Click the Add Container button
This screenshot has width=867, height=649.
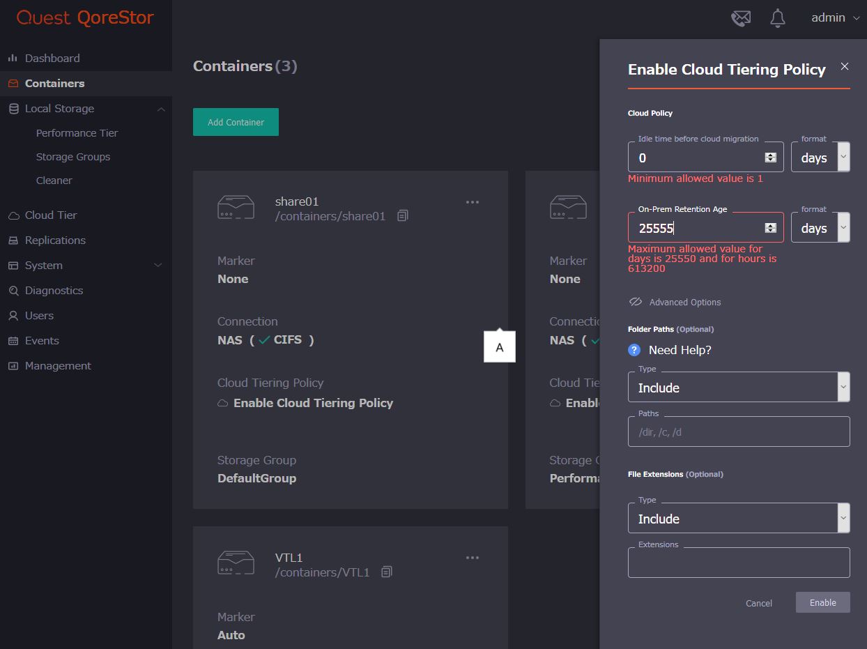236,122
